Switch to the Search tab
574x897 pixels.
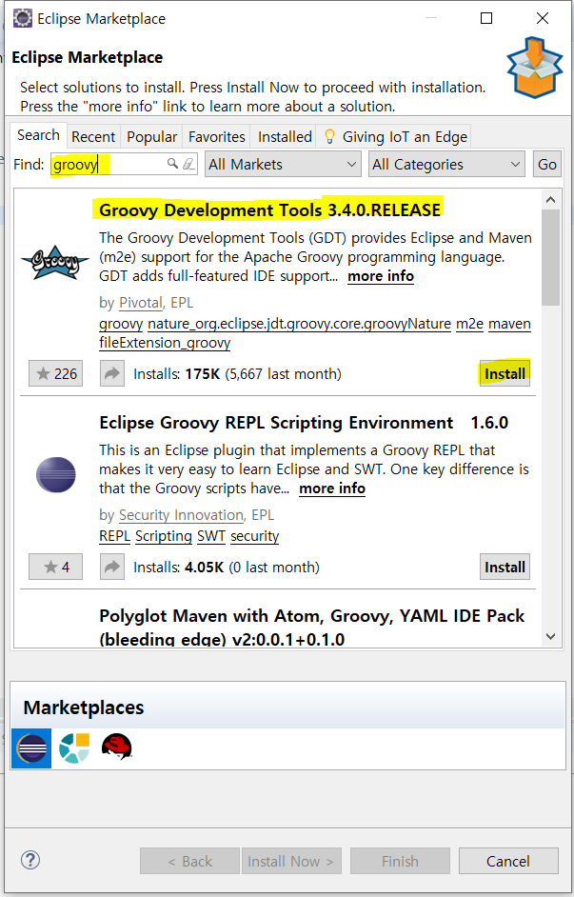coord(38,135)
